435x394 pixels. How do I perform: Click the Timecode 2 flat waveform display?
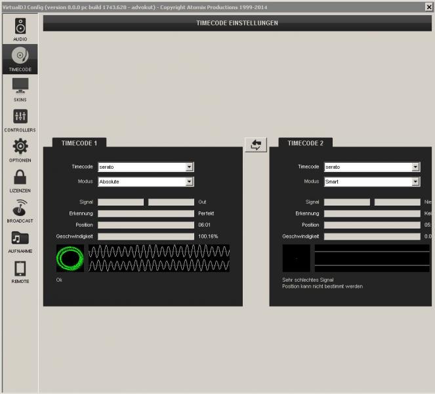coord(372,258)
